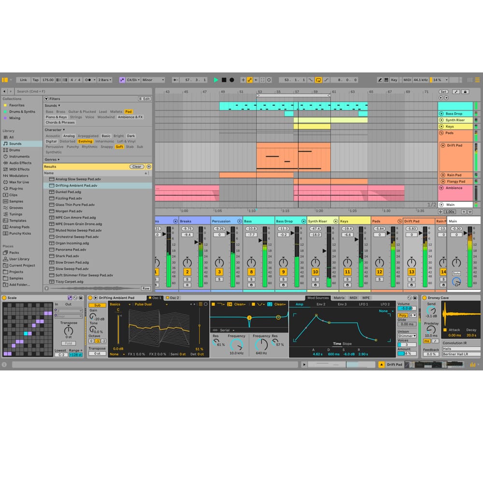Switch to the Osc 2 tab
This screenshot has height=483, width=483.
173,298
